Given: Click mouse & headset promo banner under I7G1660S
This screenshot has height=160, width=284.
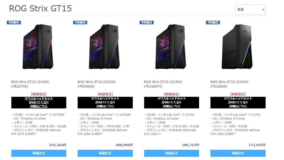Looking at the screenshot, I should point(238,102).
